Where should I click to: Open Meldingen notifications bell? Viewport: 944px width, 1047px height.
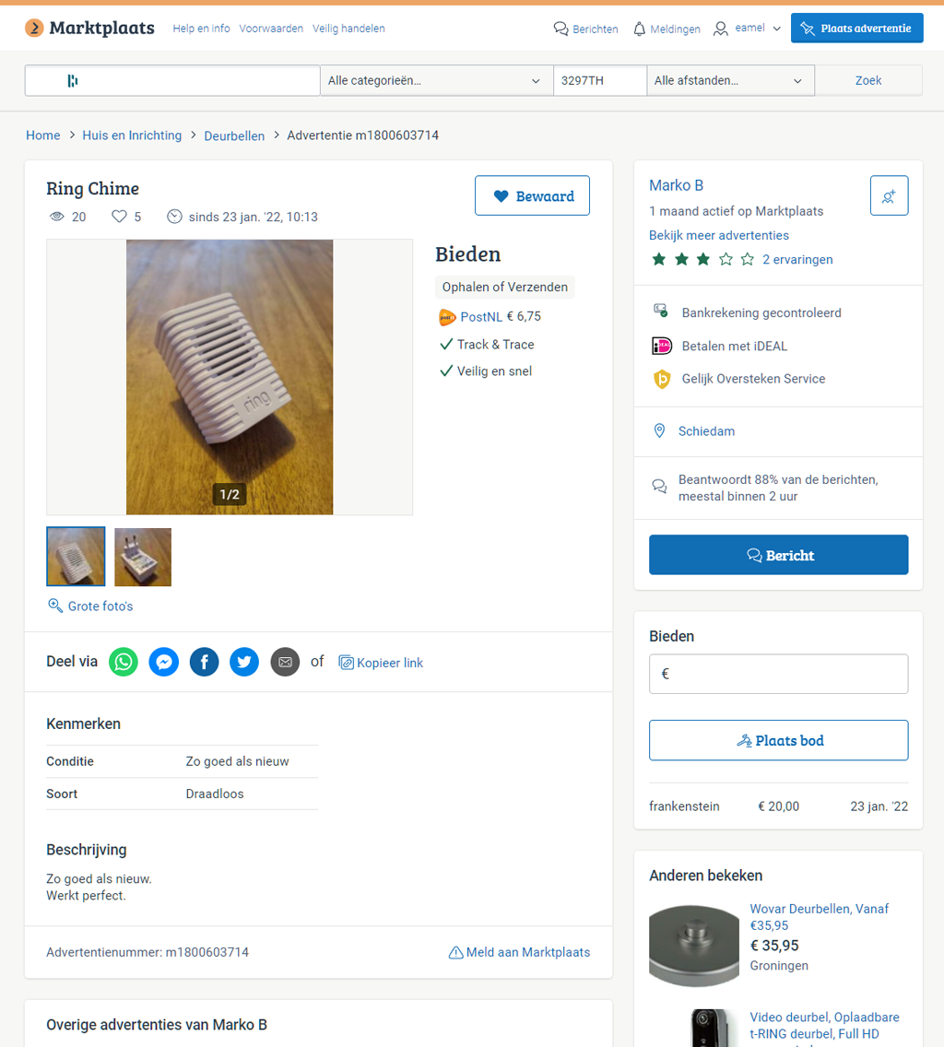click(667, 29)
